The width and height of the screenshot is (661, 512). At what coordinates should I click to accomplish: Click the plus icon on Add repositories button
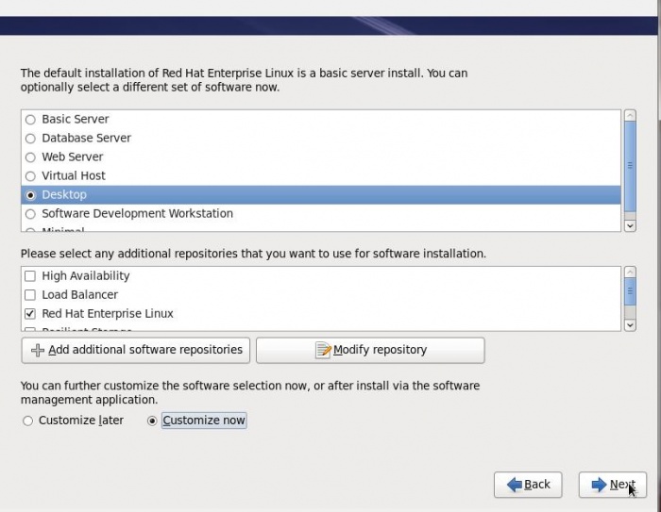click(x=38, y=350)
